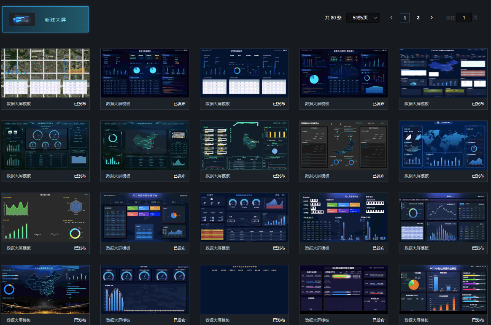Open the DC23 pie chart dashboard thumbnail
The image size is (491, 325).
[443, 290]
